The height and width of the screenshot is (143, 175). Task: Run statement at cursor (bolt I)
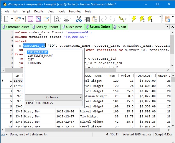(142, 19)
